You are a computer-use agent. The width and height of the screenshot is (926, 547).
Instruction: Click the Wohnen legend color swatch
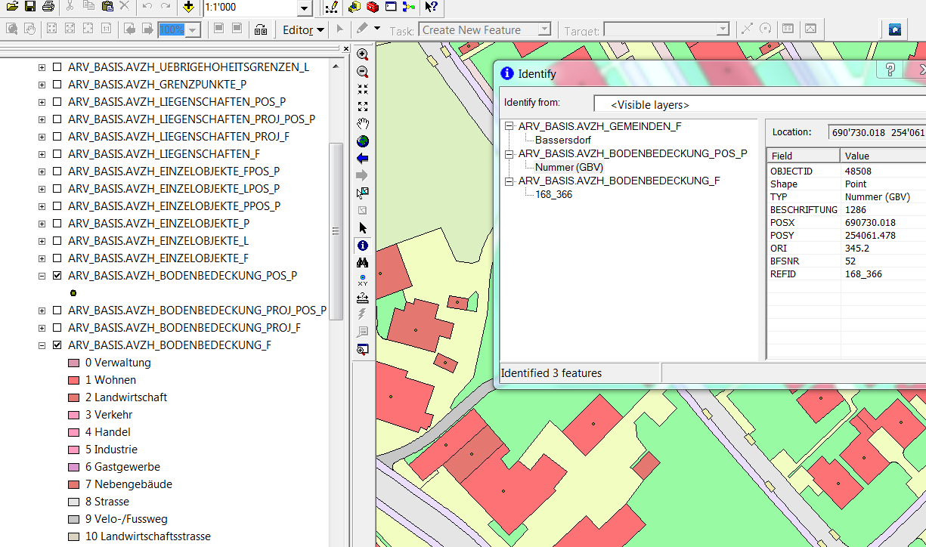pos(73,380)
